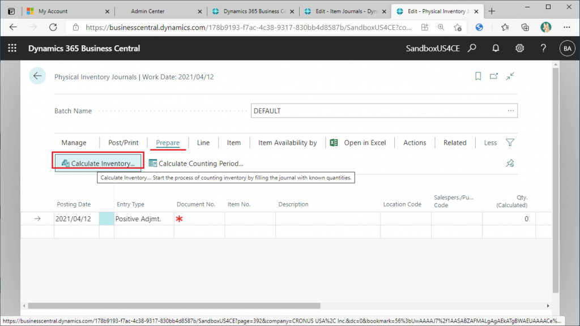The width and height of the screenshot is (580, 326).
Task: Click the Entry Type column header
Action: coord(131,204)
